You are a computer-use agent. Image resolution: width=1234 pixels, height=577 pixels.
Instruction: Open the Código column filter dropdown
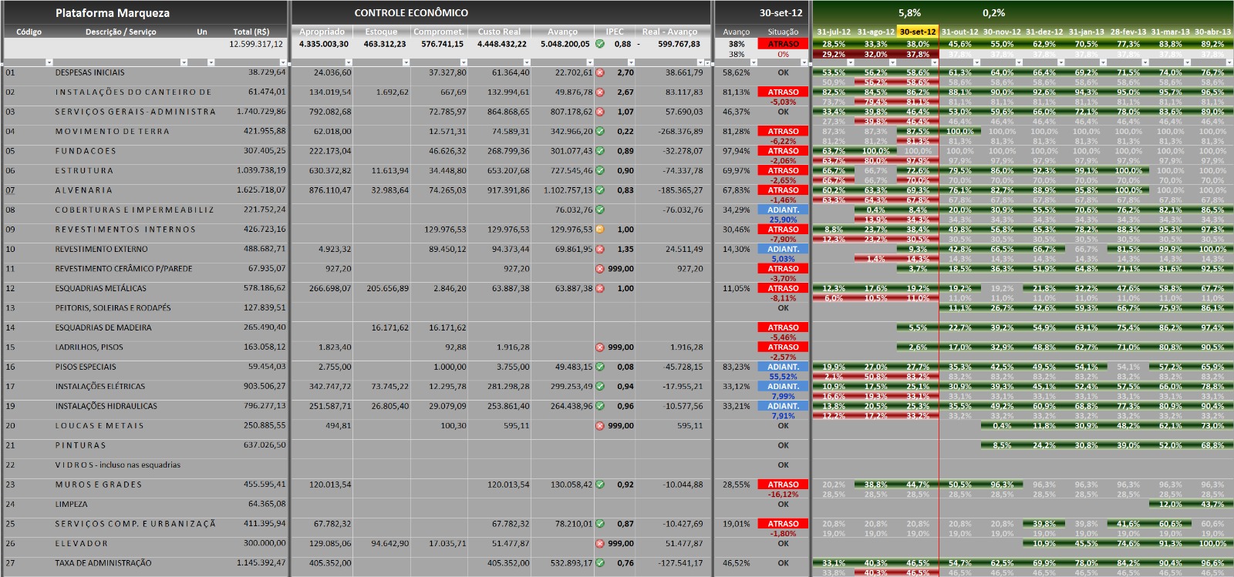pos(49,62)
